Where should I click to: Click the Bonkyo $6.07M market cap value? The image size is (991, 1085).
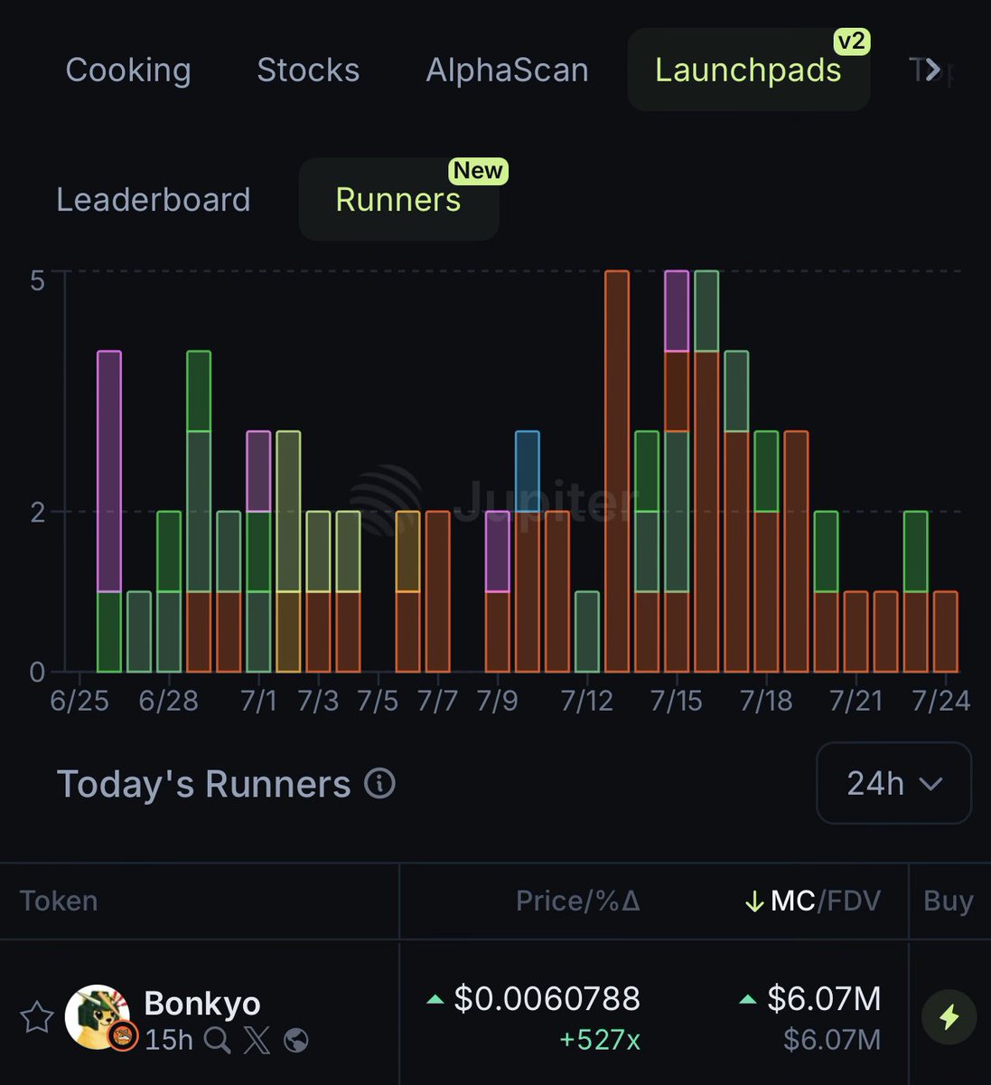click(x=824, y=999)
